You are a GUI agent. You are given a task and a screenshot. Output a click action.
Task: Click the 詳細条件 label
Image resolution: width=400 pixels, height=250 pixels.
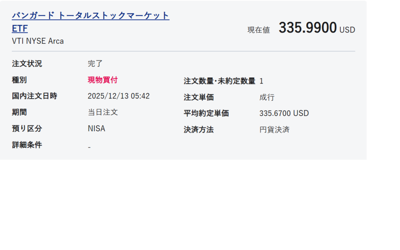(27, 145)
